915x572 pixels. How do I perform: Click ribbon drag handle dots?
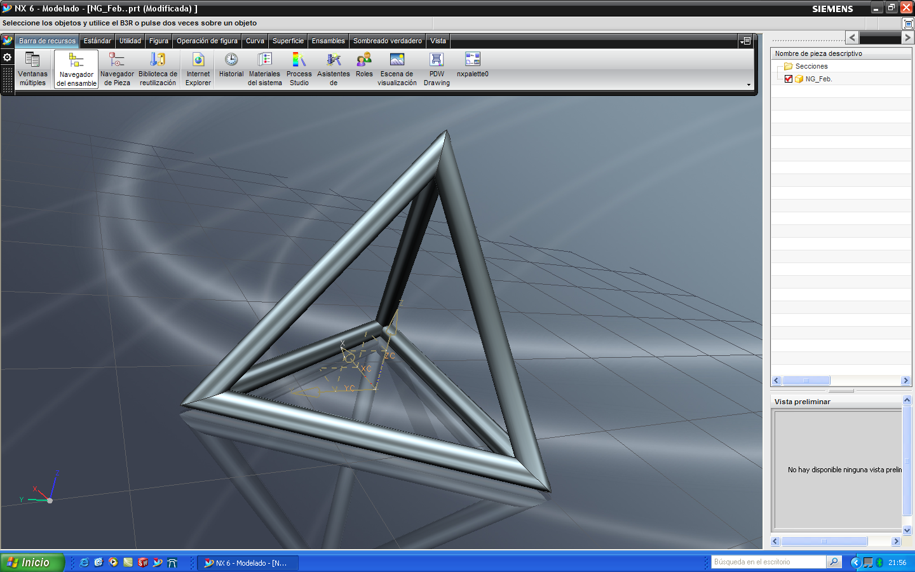[8, 79]
